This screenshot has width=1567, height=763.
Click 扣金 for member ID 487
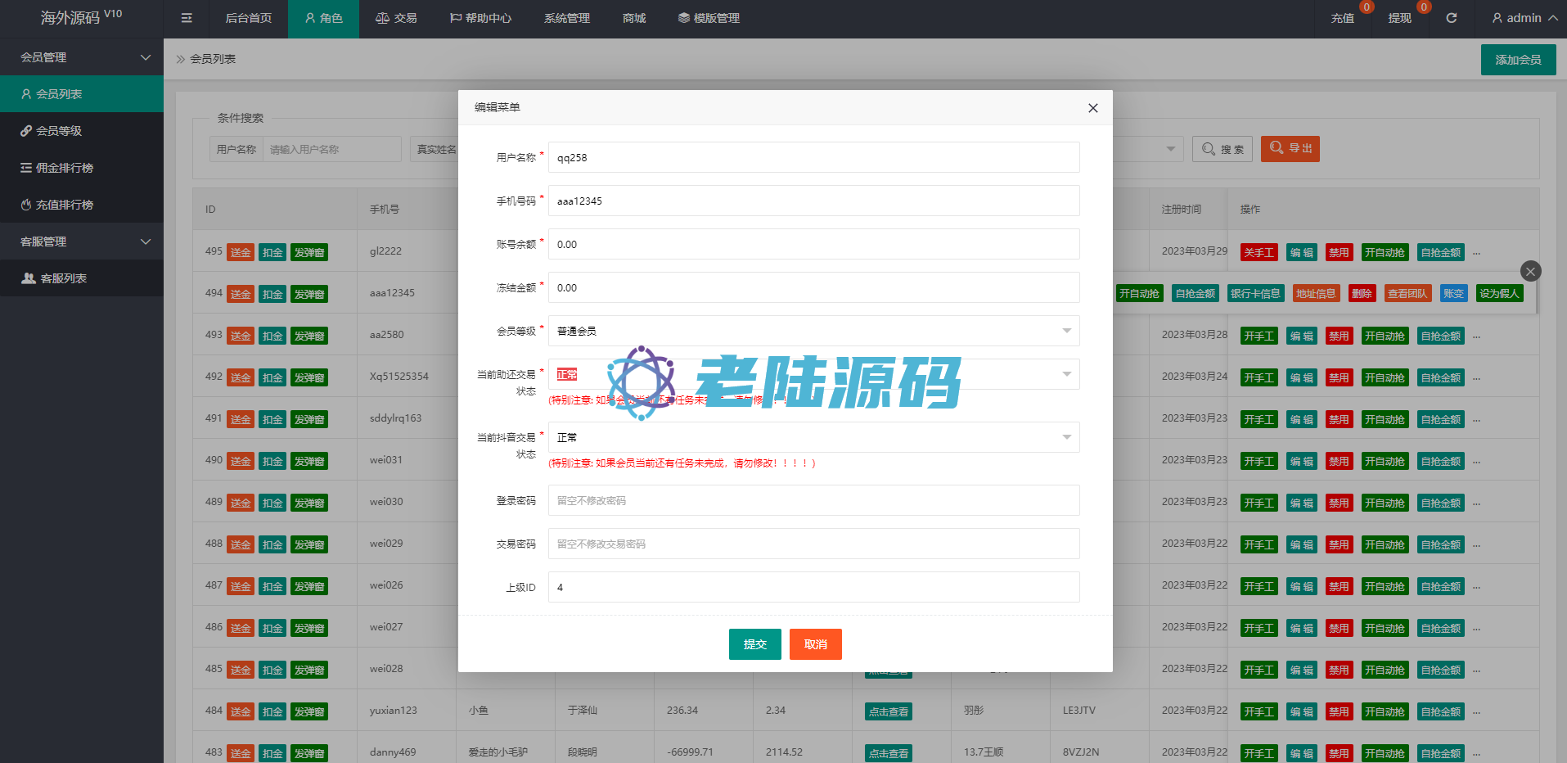[272, 586]
